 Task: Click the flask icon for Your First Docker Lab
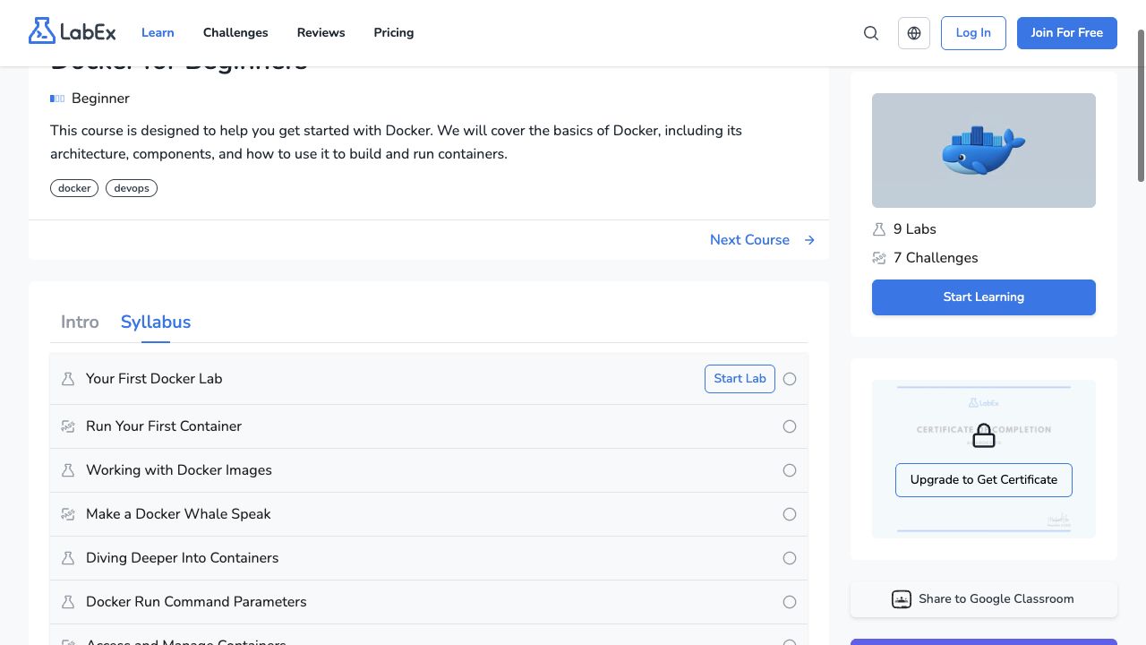click(68, 379)
